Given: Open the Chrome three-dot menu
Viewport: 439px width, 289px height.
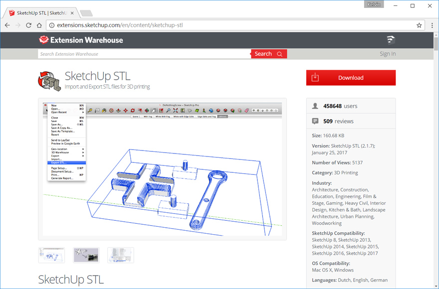Looking at the screenshot, I should pyautogui.click(x=432, y=25).
